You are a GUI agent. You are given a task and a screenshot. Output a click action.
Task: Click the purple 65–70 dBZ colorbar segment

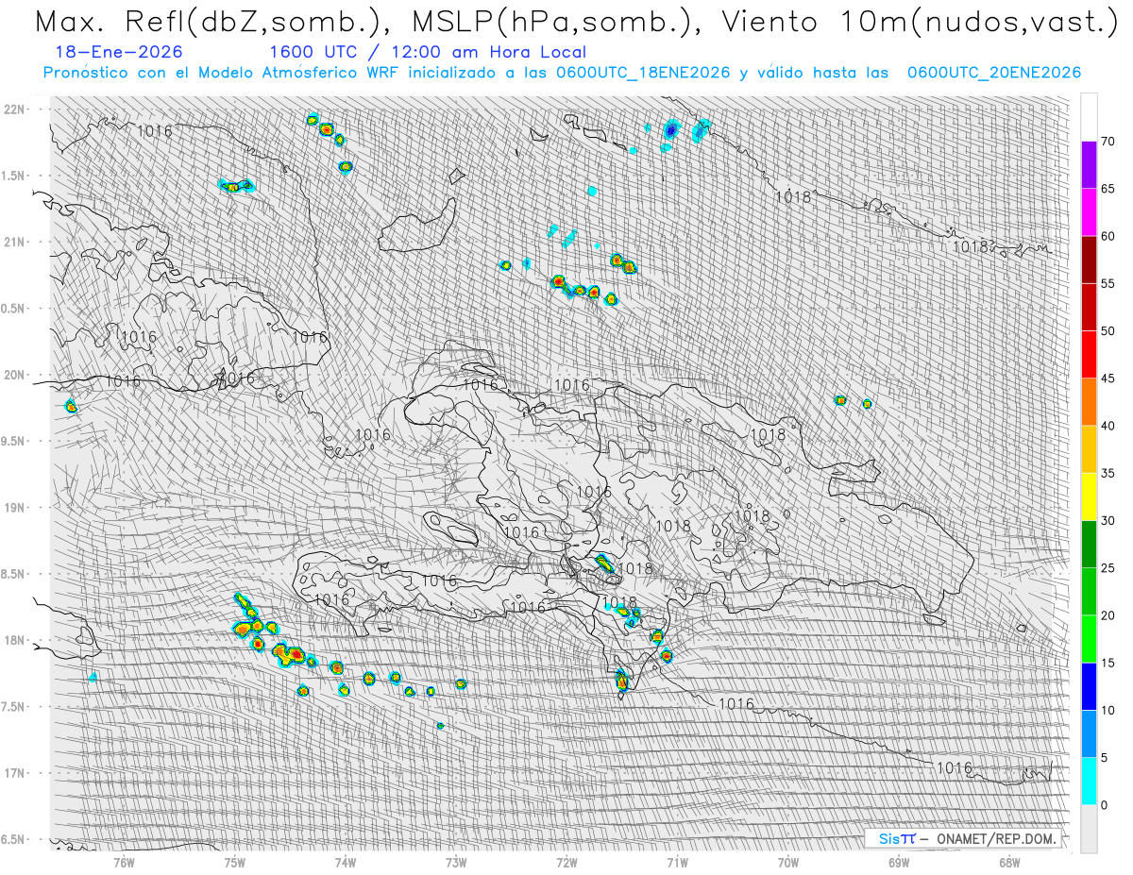(1089, 165)
